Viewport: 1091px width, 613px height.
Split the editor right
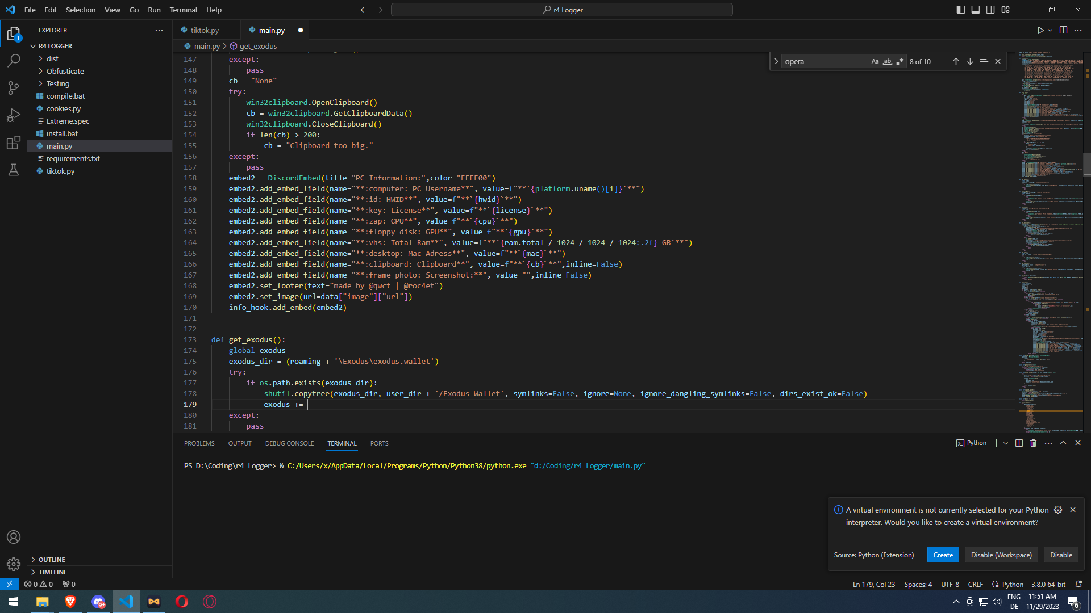pos(1063,30)
